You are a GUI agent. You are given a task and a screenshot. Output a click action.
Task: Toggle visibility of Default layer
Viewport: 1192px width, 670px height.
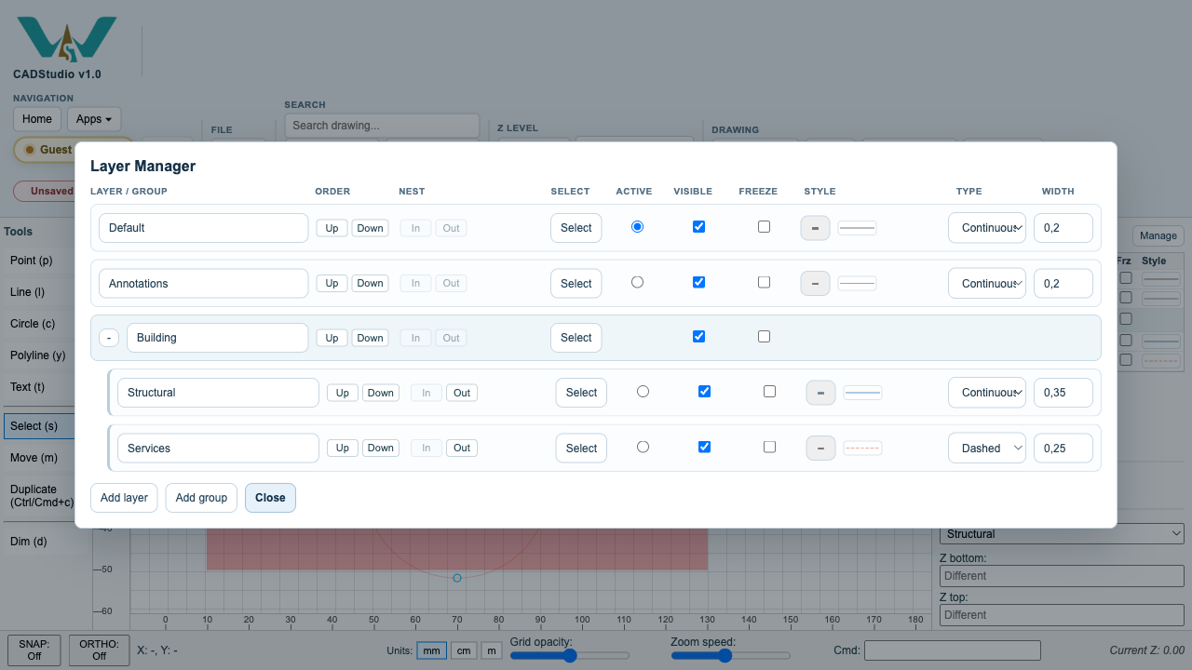[x=698, y=226]
